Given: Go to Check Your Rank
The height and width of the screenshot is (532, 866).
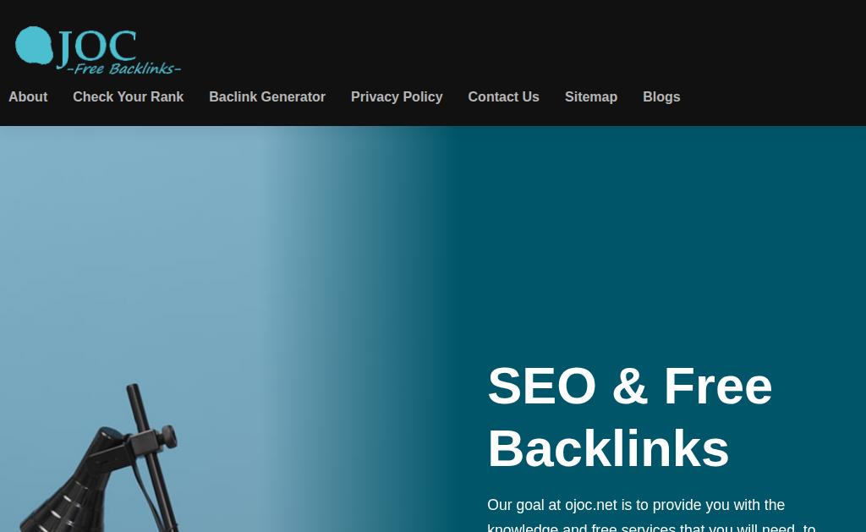Looking at the screenshot, I should point(129,96).
